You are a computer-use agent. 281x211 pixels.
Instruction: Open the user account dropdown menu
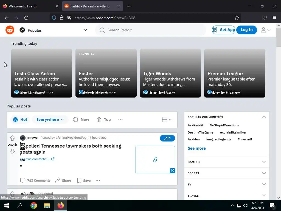tap(266, 30)
